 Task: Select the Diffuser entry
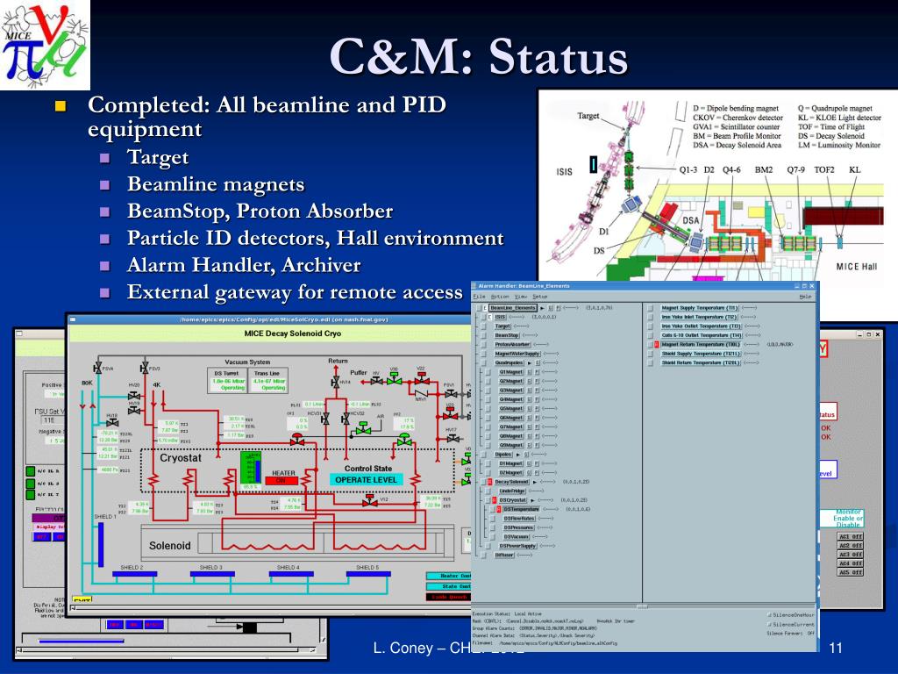504,555
